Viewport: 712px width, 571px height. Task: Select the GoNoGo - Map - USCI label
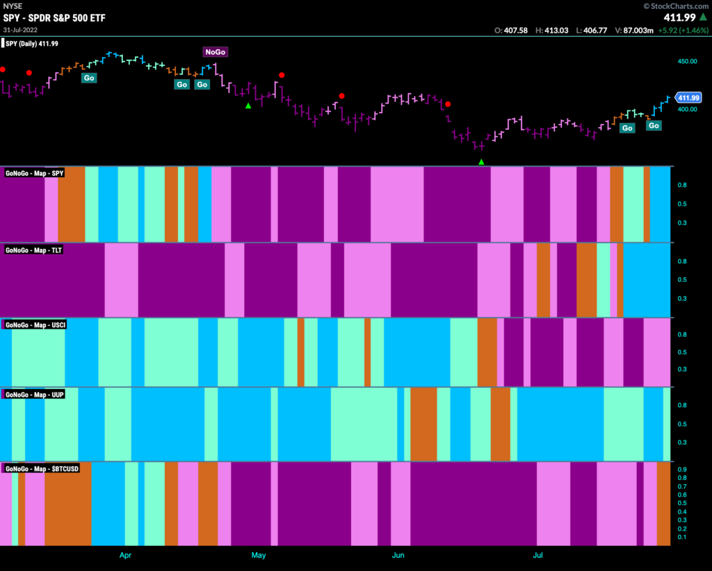pyautogui.click(x=35, y=324)
